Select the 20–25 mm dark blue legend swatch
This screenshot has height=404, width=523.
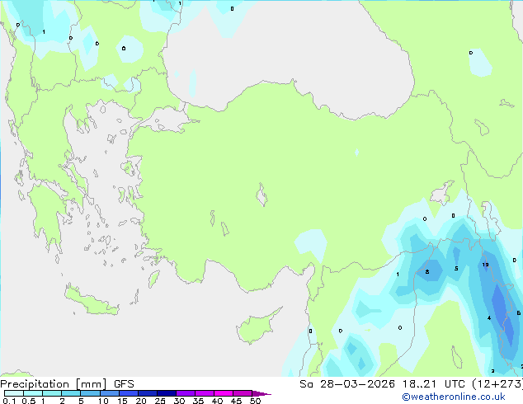coord(147,393)
